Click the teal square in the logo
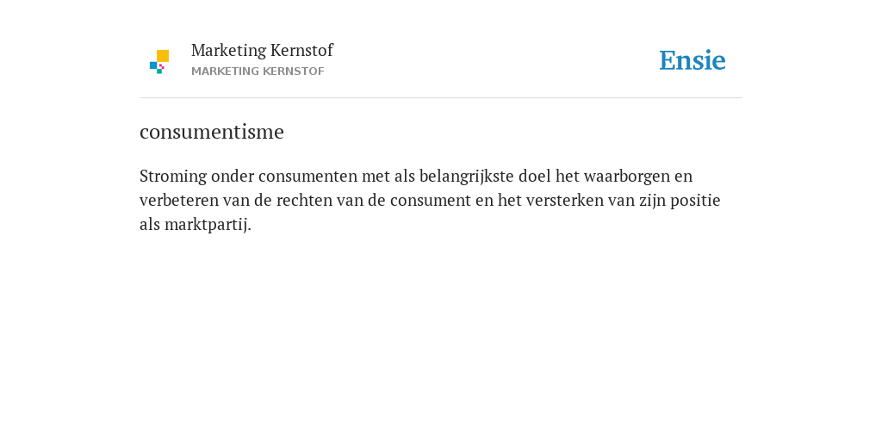This screenshot has height=441, width=882. (159, 71)
